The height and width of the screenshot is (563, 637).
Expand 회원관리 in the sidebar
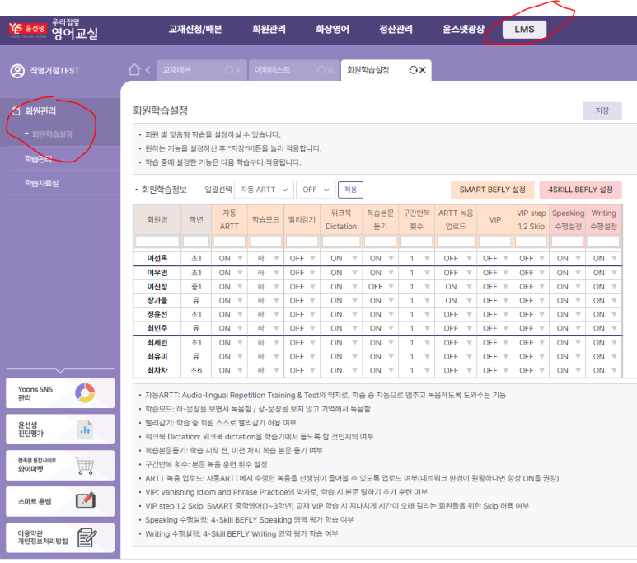tap(40, 111)
